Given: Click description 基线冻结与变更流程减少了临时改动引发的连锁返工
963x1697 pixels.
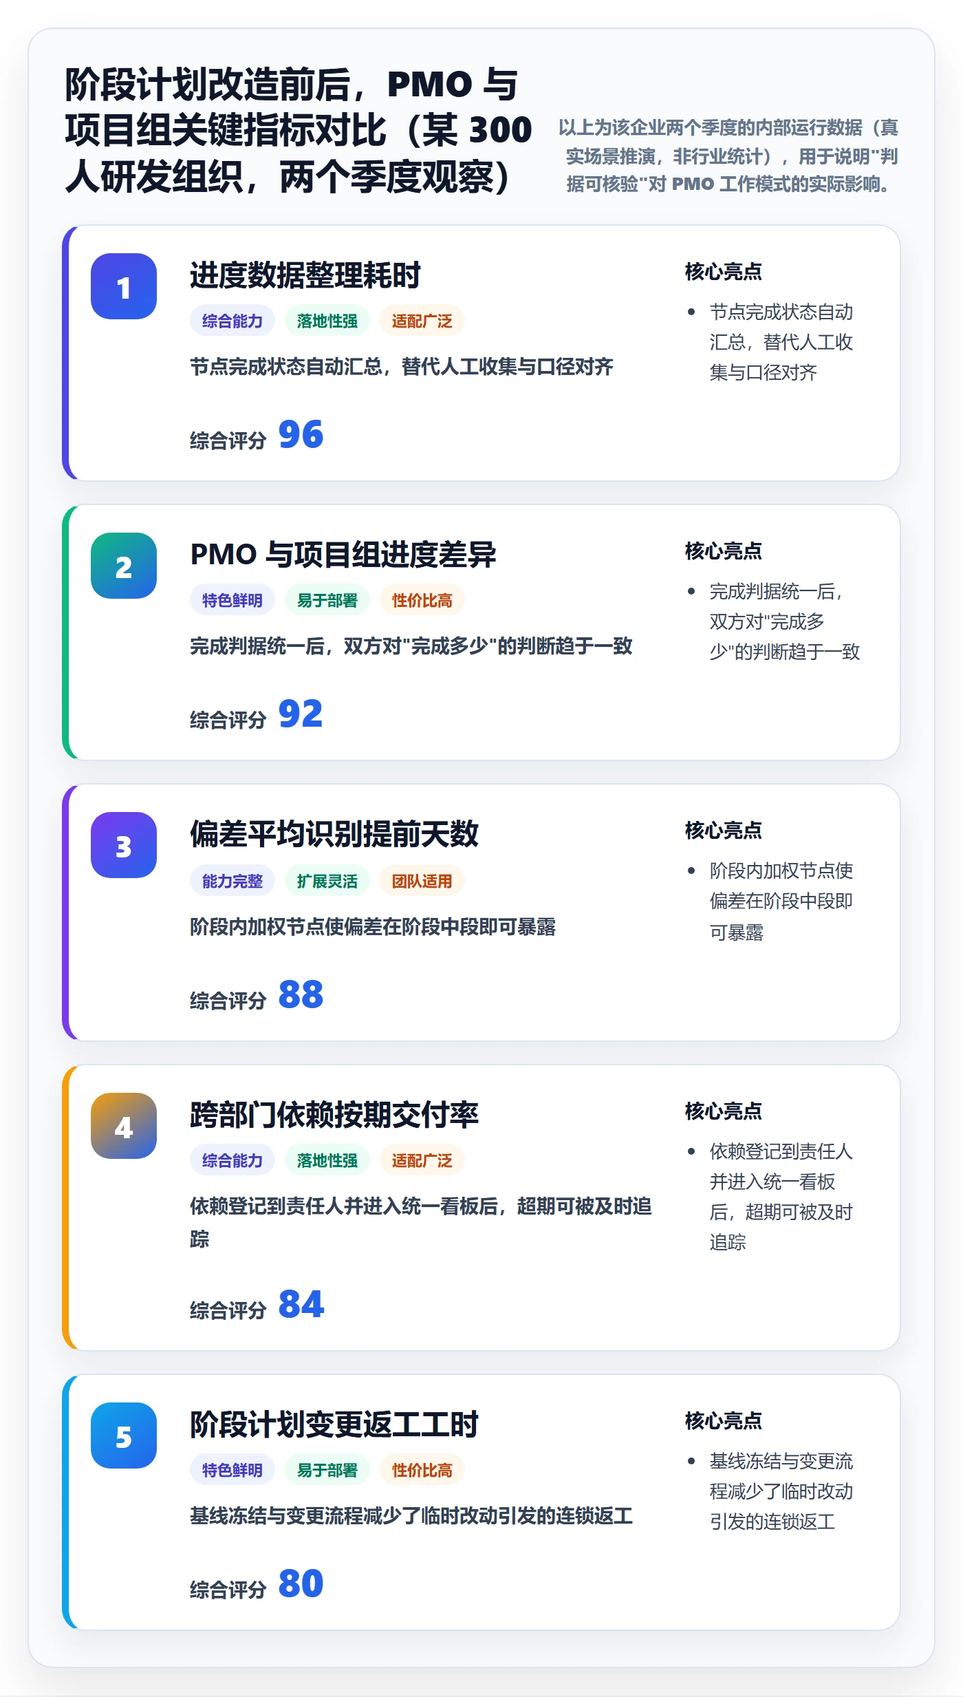Looking at the screenshot, I should tap(411, 1516).
